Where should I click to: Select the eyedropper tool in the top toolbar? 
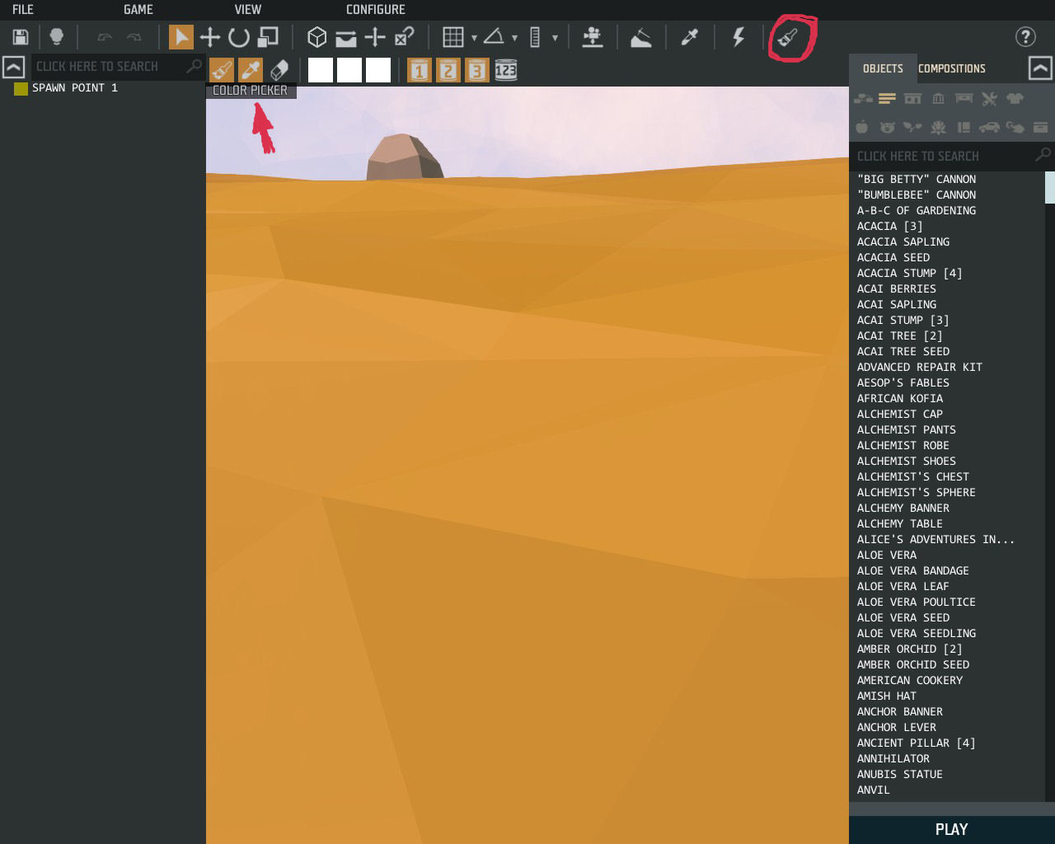point(690,37)
